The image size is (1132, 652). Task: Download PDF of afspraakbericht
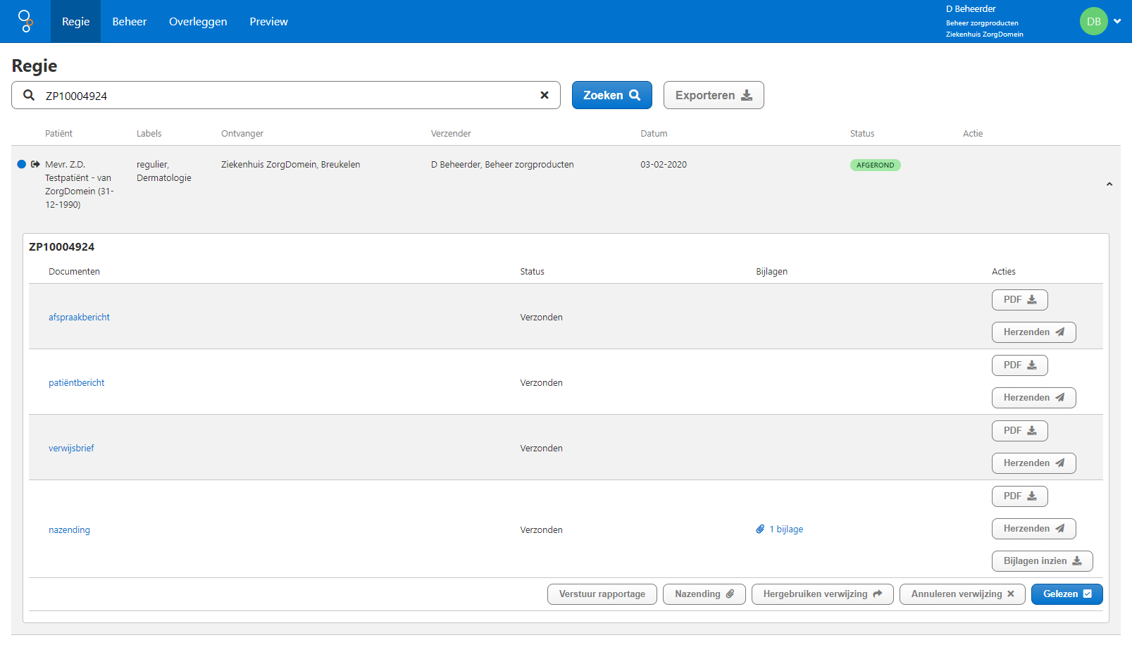click(x=1019, y=300)
